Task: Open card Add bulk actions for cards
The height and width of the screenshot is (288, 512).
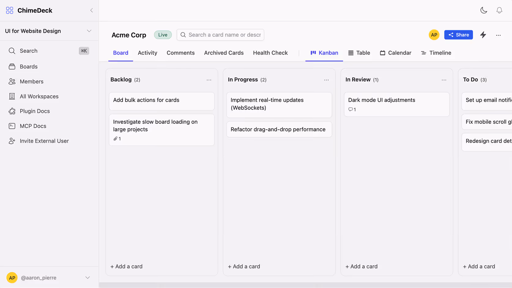Action: (162, 101)
